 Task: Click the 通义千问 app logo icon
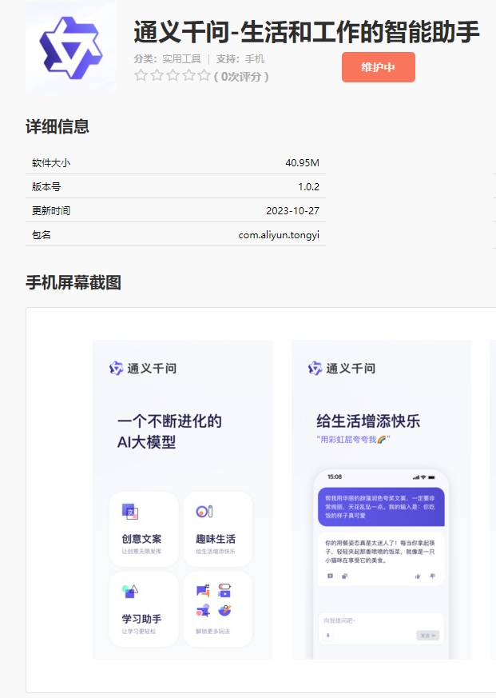tap(71, 49)
